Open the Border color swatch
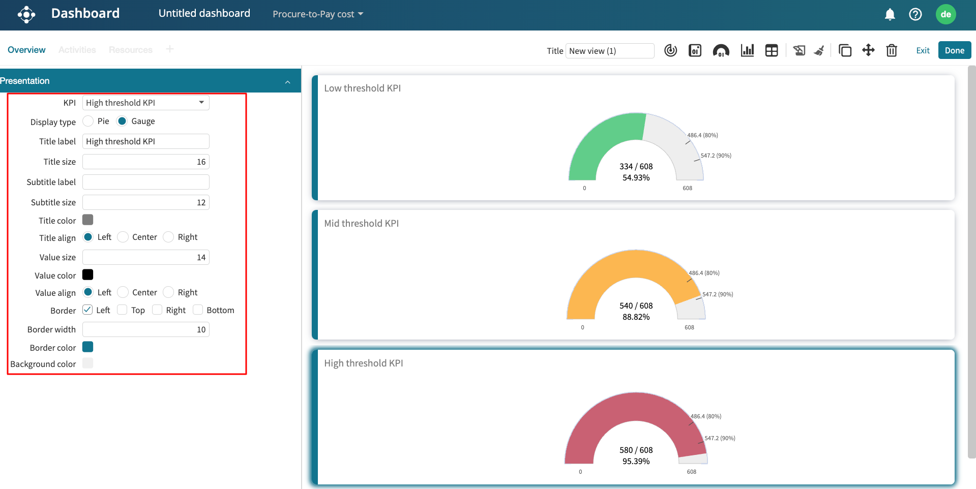Screen dimensions: 976x489 coord(88,347)
